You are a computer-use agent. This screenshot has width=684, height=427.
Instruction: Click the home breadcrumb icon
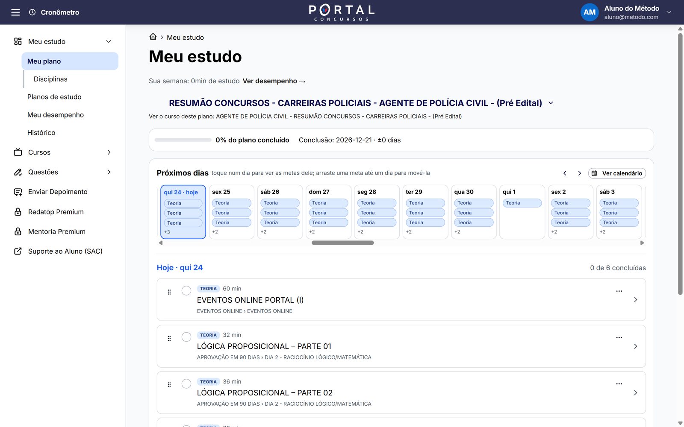pyautogui.click(x=153, y=37)
